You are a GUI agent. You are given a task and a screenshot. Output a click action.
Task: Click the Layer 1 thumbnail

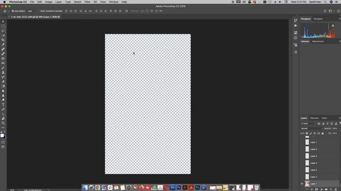click(307, 184)
